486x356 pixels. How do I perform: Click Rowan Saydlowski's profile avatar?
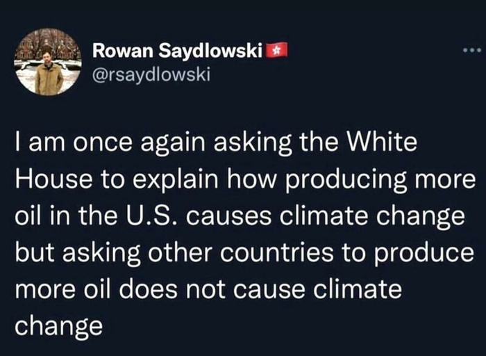tap(47, 62)
